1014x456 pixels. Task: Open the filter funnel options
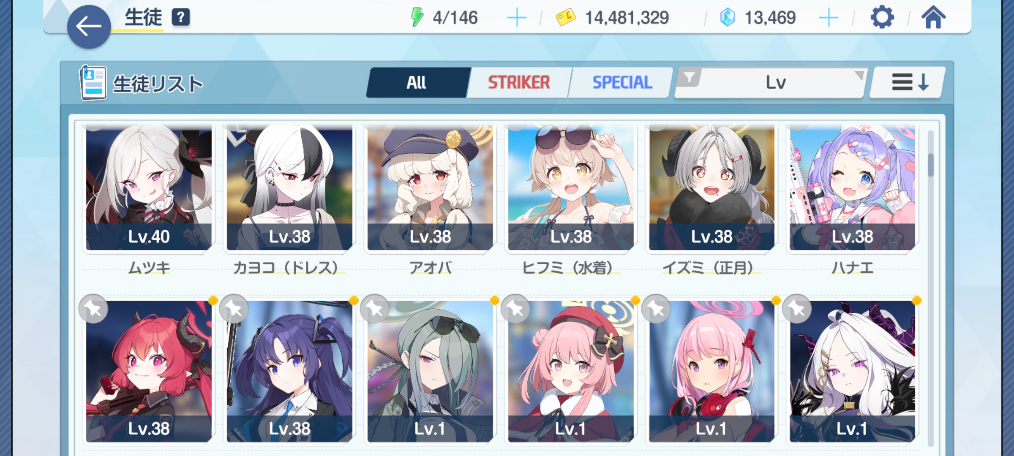689,78
